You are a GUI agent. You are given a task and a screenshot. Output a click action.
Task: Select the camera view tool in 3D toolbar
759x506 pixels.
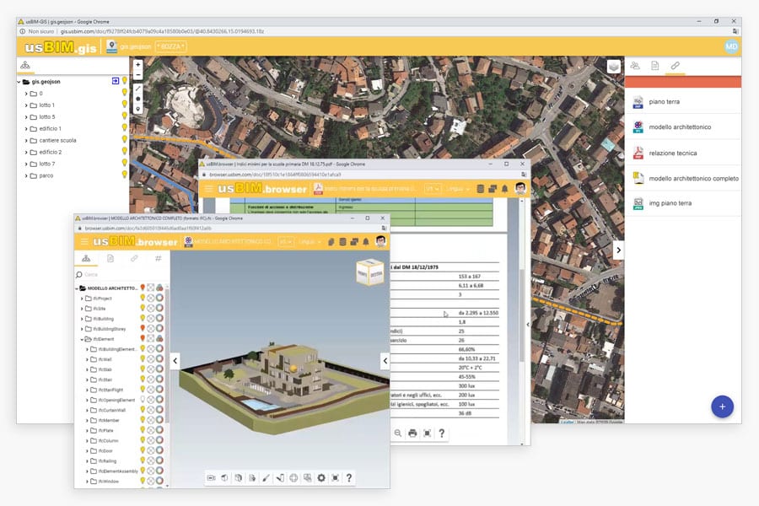coord(211,478)
